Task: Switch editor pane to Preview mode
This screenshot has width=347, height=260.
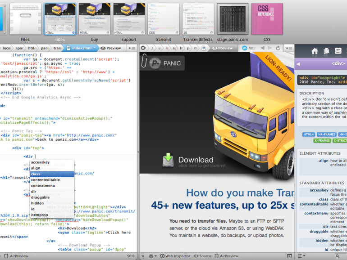Action: pyautogui.click(x=111, y=48)
